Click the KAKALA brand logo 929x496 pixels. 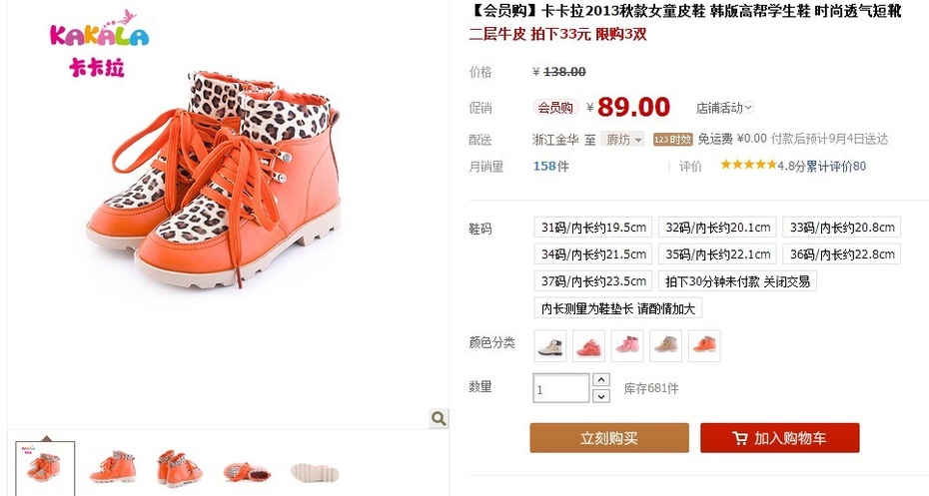[99, 43]
